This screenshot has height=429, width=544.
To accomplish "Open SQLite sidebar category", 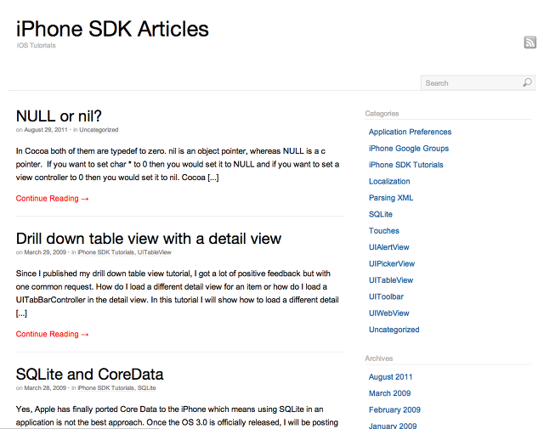I will coord(381,214).
